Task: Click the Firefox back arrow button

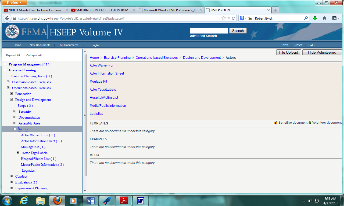Action: (7, 19)
